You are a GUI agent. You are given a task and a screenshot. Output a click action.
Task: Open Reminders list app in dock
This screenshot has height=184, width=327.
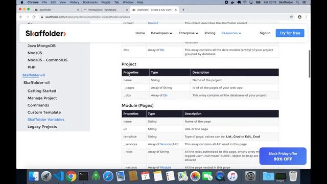tap(170, 176)
